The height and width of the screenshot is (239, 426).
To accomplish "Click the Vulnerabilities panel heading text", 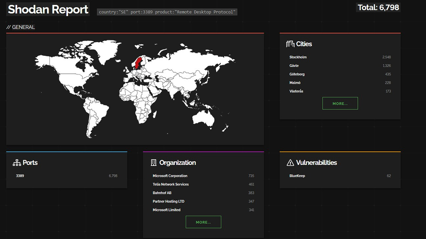I will click(316, 163).
